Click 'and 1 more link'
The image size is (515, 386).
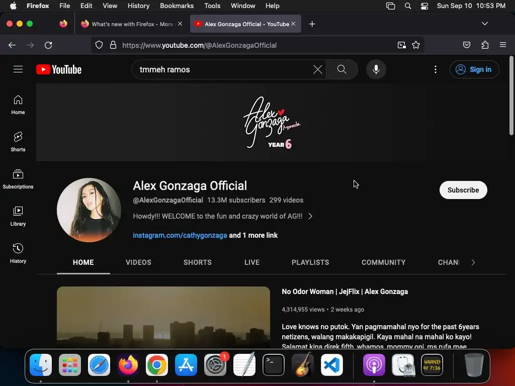[x=253, y=235]
